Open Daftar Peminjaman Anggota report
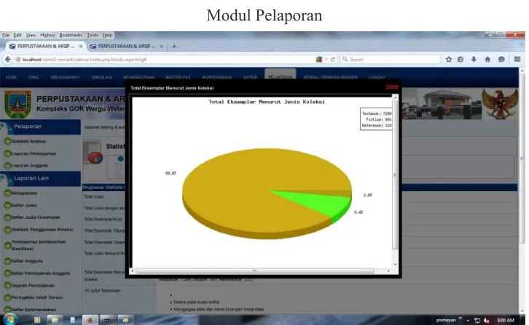The image size is (529, 325). [x=41, y=273]
